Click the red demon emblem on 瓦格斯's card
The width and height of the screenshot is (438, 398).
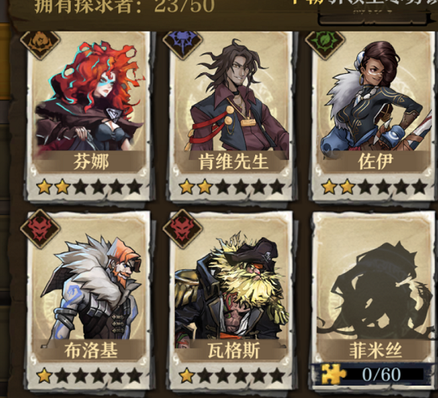(182, 229)
